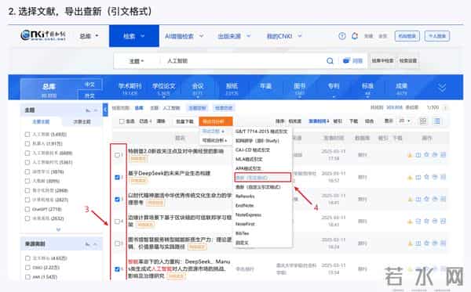The height and width of the screenshot is (292, 471).
Task: Click the 批量下载 button
Action: coord(184,121)
